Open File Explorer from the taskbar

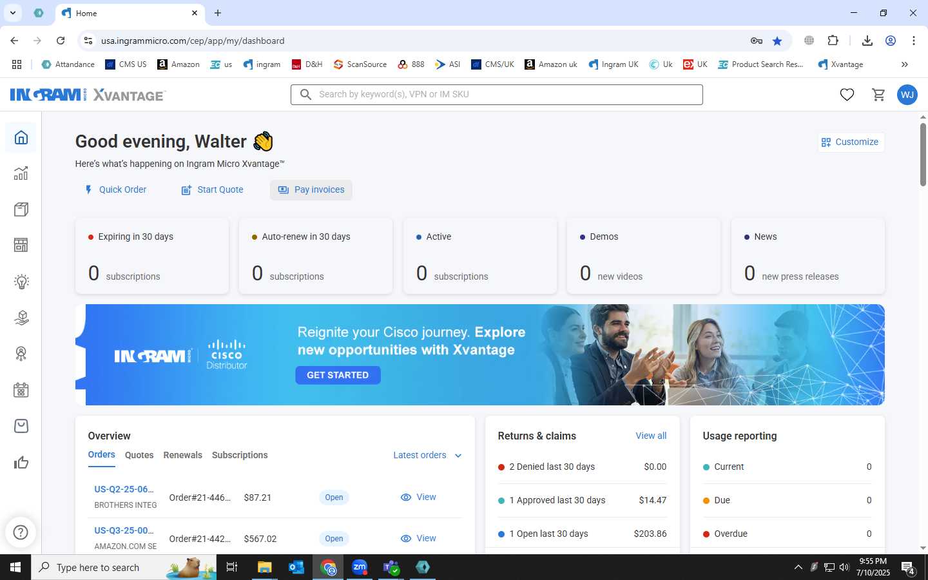tap(264, 567)
